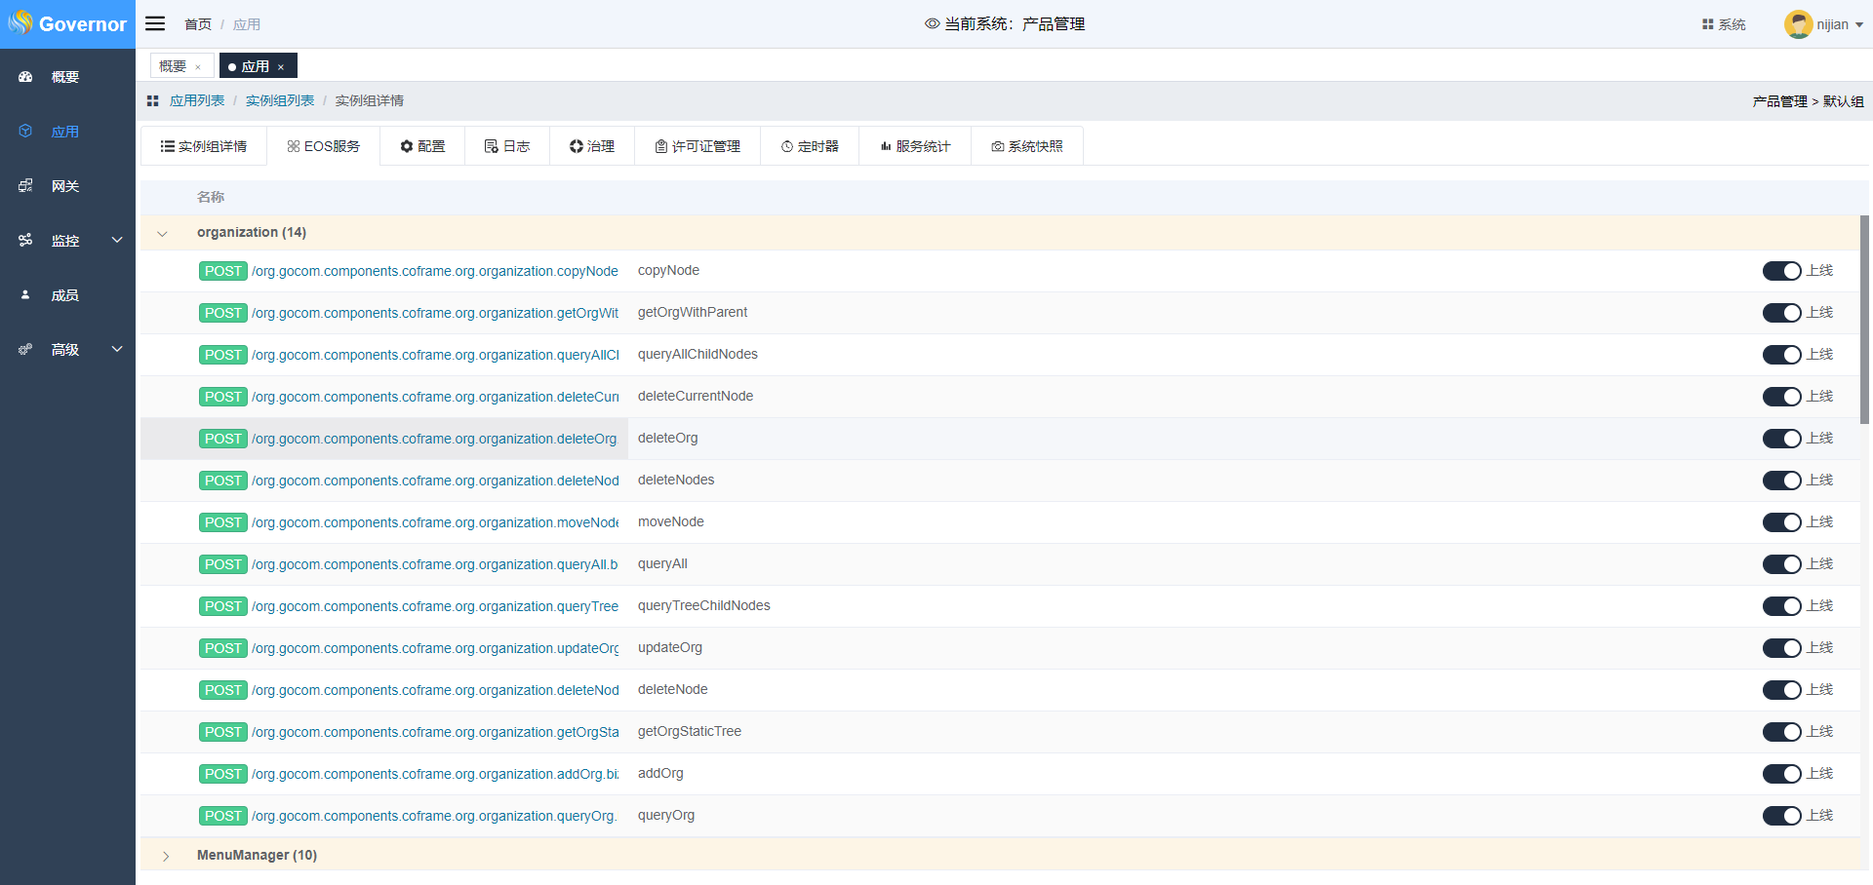Collapse the organization (14) group

click(163, 233)
